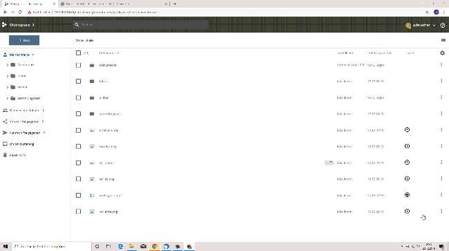Sort by the last-modified column header
The height and width of the screenshot is (251, 449).
(380, 53)
